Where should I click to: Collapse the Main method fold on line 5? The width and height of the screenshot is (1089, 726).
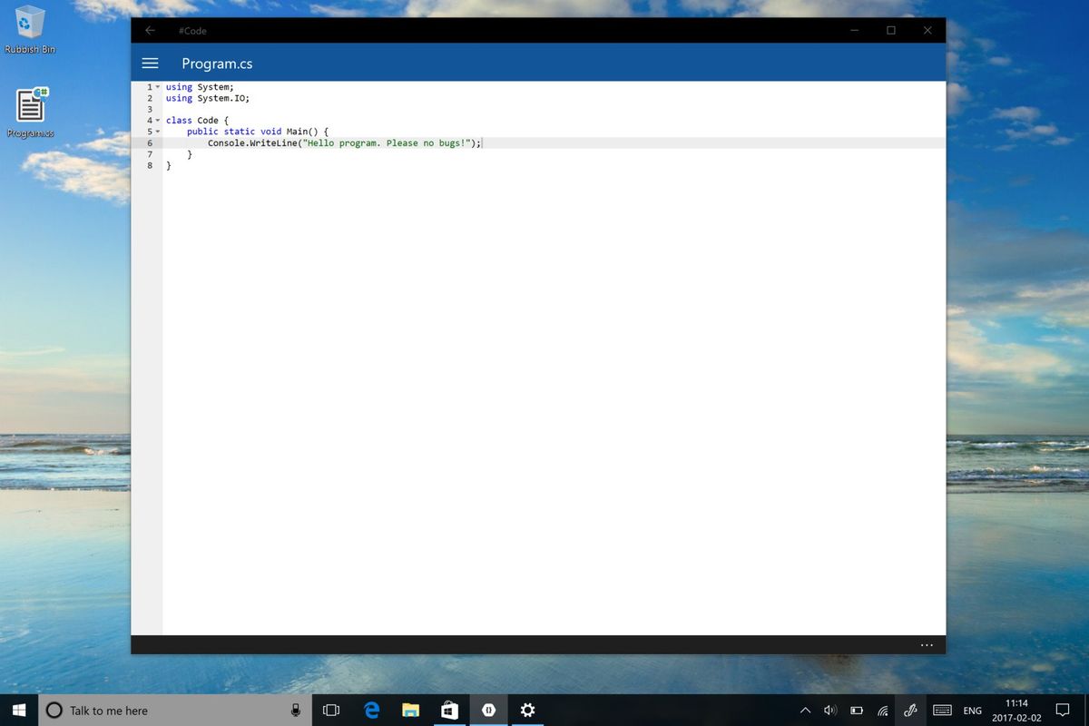[x=158, y=132]
